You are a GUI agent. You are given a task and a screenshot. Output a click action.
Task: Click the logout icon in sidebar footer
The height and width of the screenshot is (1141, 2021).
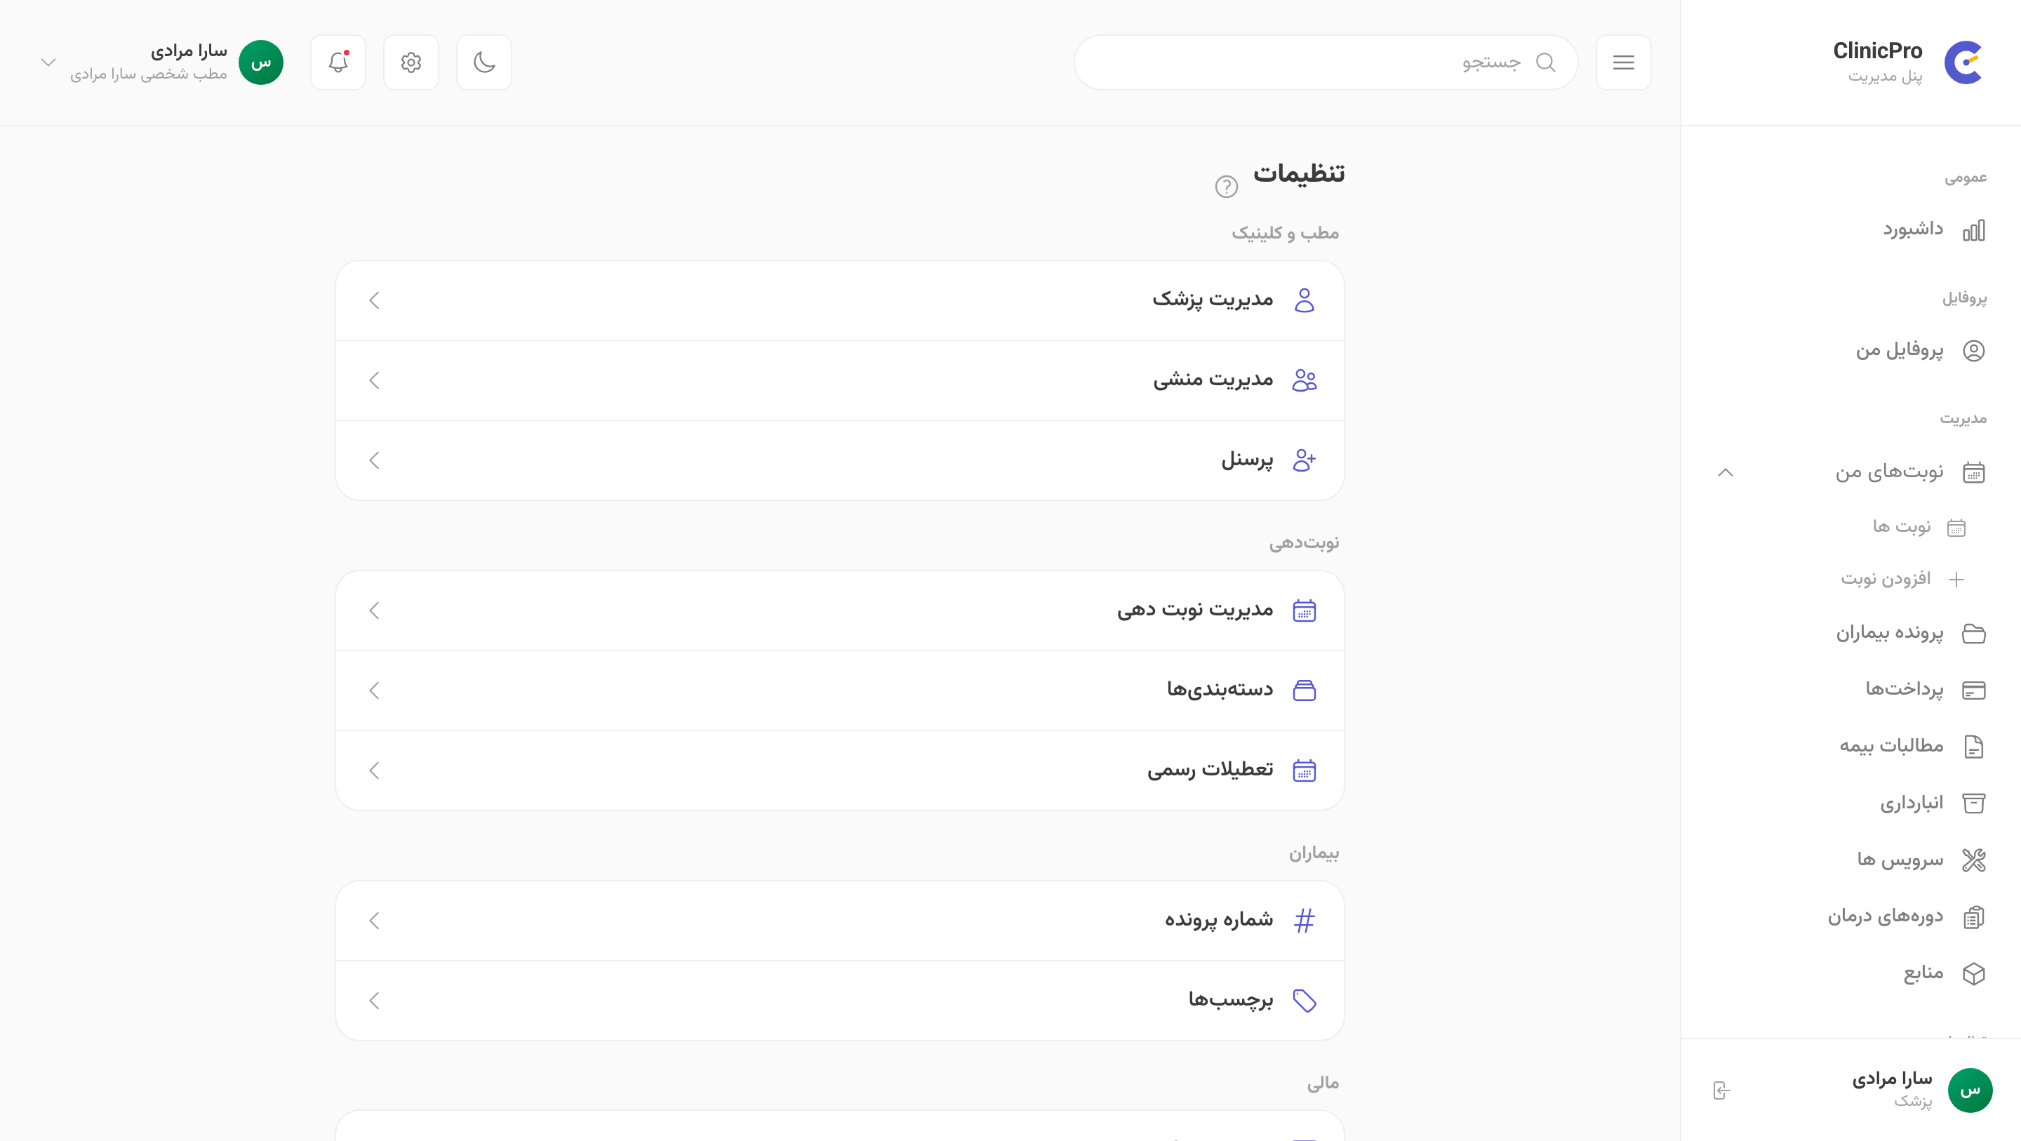pos(1721,1090)
